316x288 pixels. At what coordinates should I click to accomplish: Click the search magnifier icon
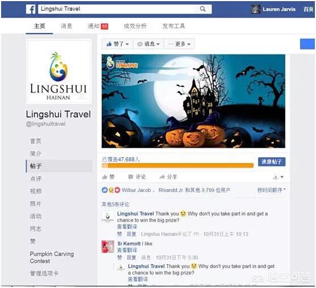(x=203, y=9)
